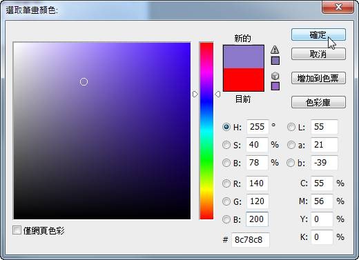
Task: Click the left hue slider arrow handle
Action: pos(195,94)
